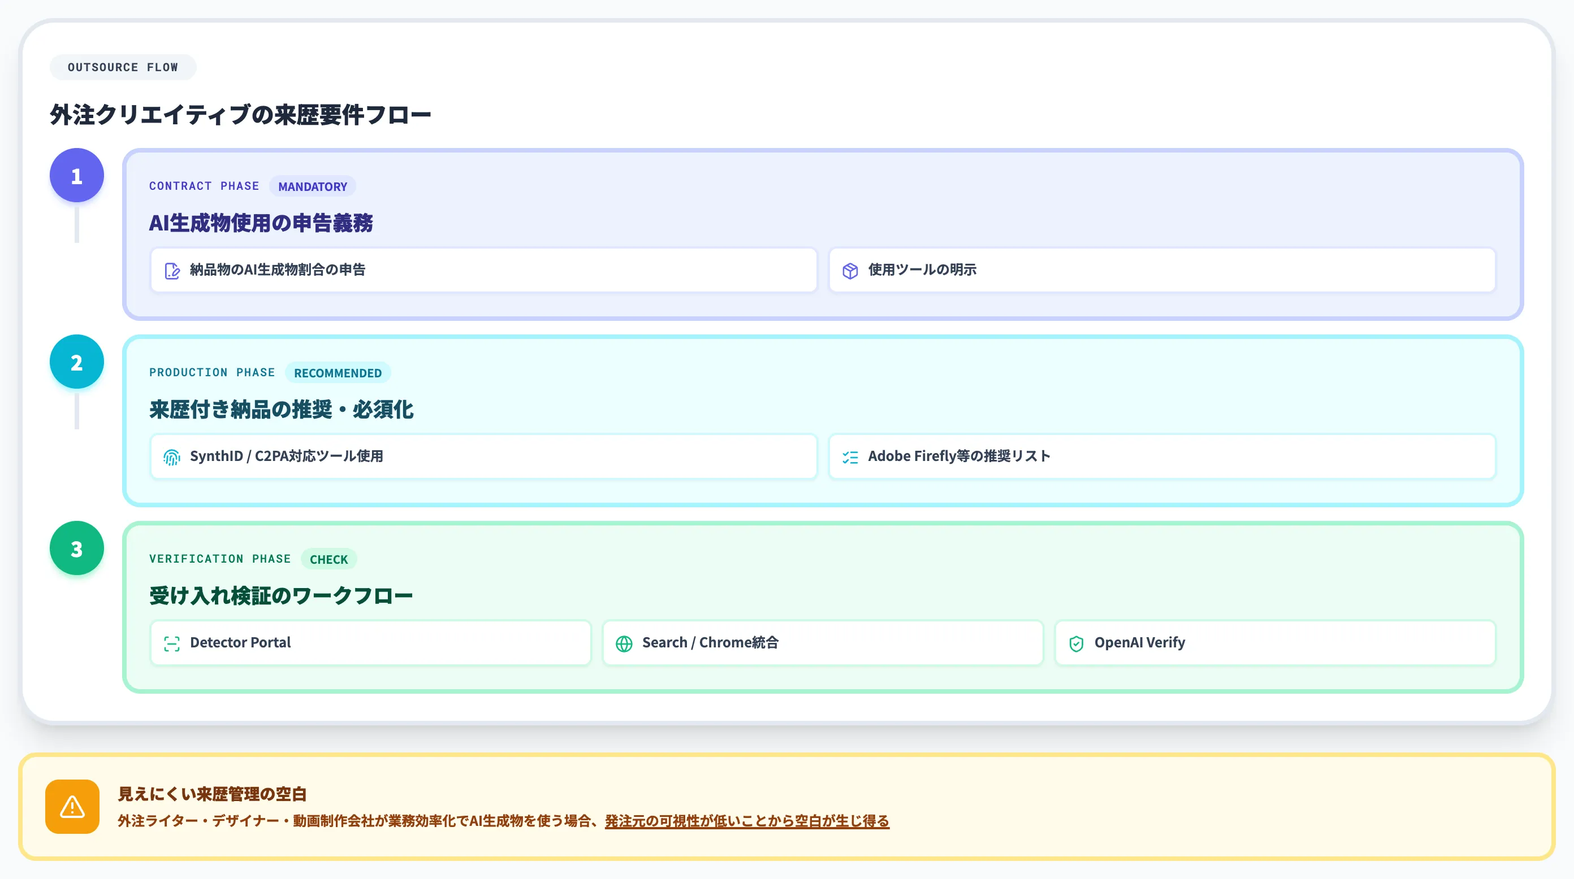Open the underlined 発注元の可視性が低い link
This screenshot has height=879, width=1574.
pos(747,821)
